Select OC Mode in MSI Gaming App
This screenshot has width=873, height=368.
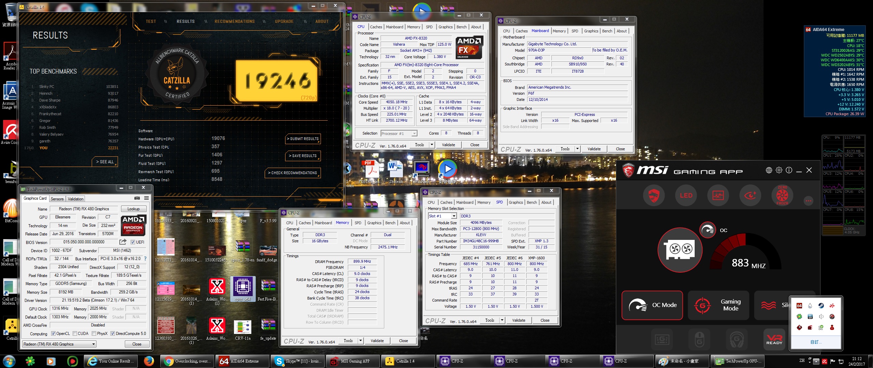(652, 305)
